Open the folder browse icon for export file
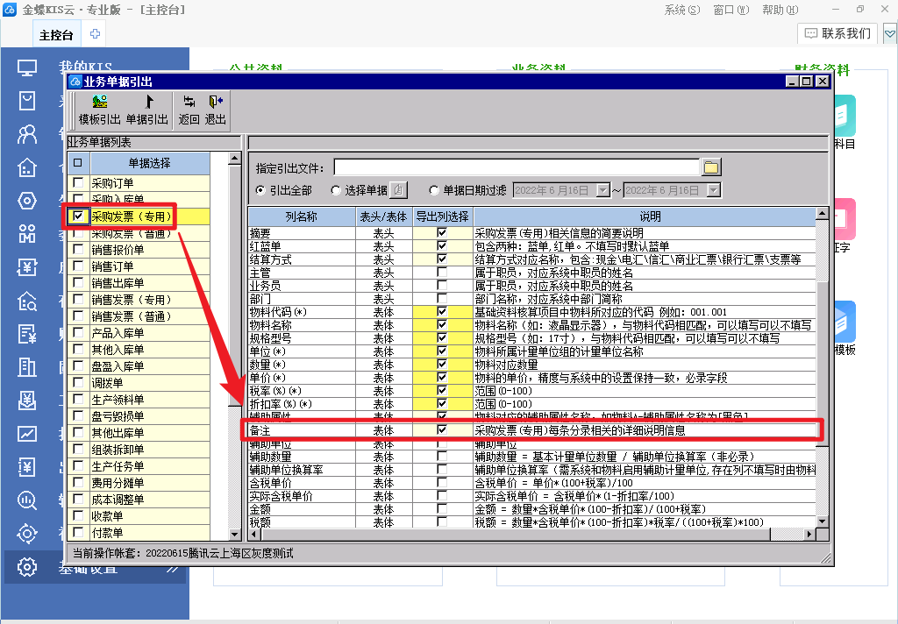Image resolution: width=898 pixels, height=624 pixels. click(710, 167)
